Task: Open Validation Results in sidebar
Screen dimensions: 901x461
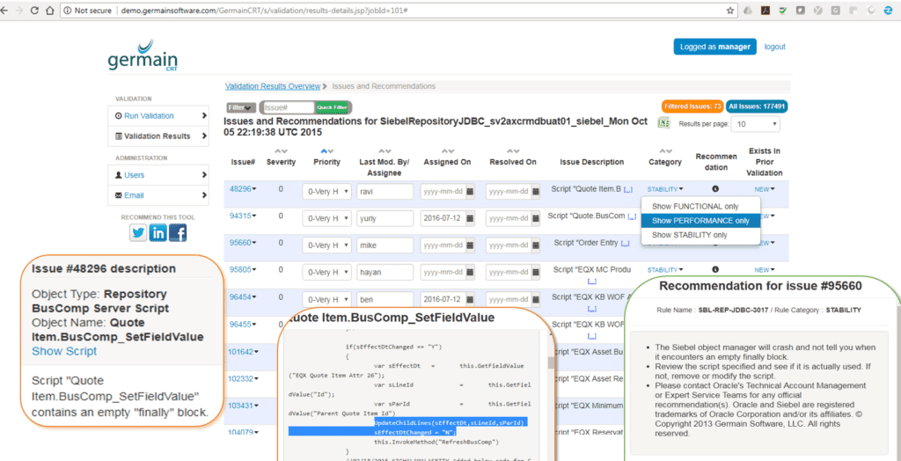Action: point(158,136)
